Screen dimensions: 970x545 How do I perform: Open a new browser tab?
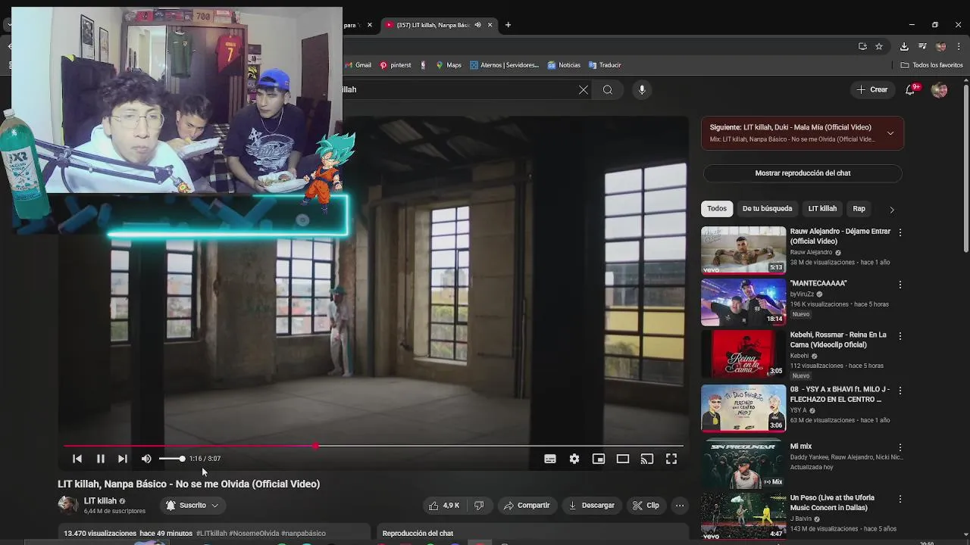[508, 25]
